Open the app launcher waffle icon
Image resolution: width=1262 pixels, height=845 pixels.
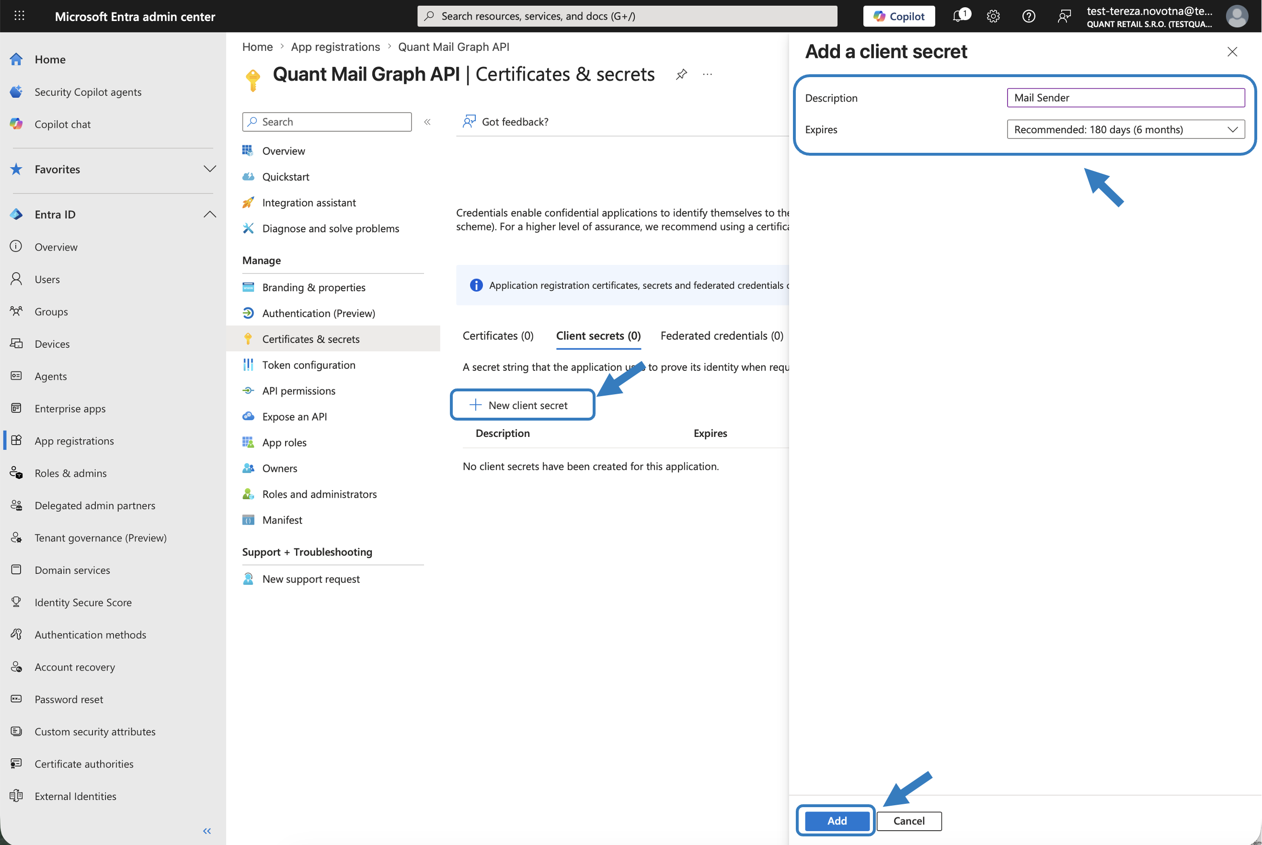point(19,16)
